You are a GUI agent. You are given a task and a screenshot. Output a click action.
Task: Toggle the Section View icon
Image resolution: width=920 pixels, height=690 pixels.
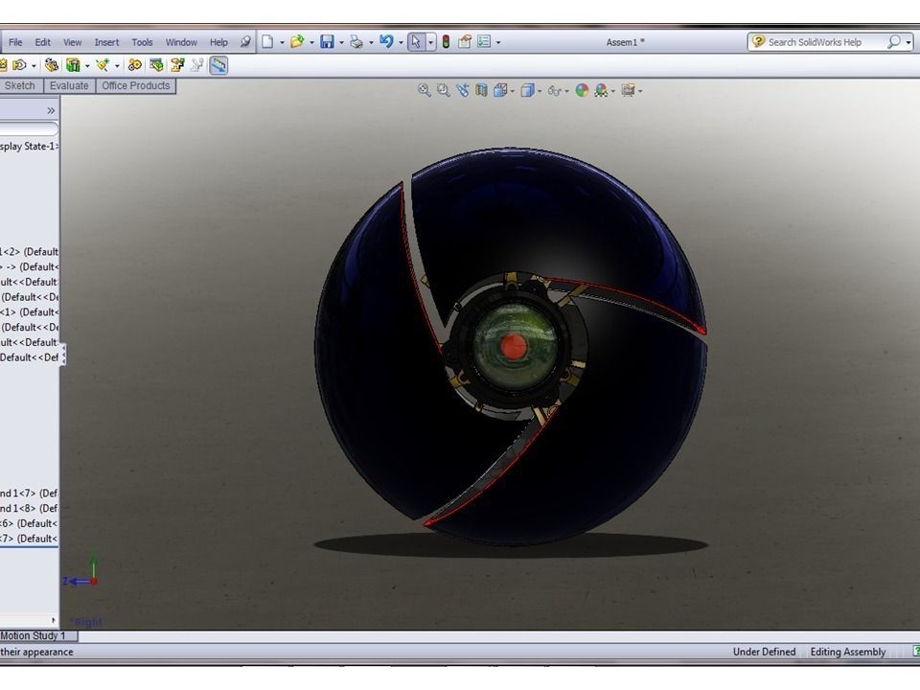[x=482, y=90]
